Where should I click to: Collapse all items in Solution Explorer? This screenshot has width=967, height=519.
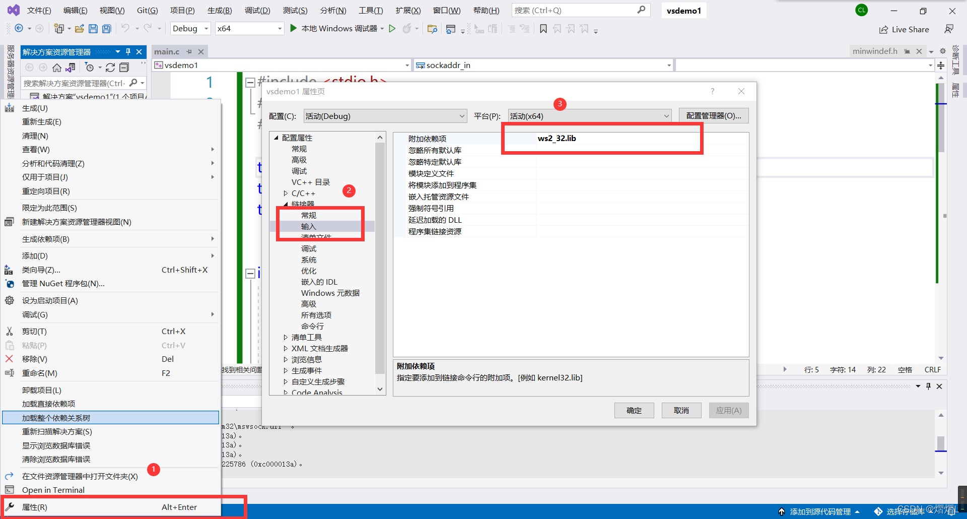click(124, 67)
